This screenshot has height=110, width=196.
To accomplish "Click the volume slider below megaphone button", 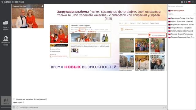I will pyautogui.click(x=6, y=107).
